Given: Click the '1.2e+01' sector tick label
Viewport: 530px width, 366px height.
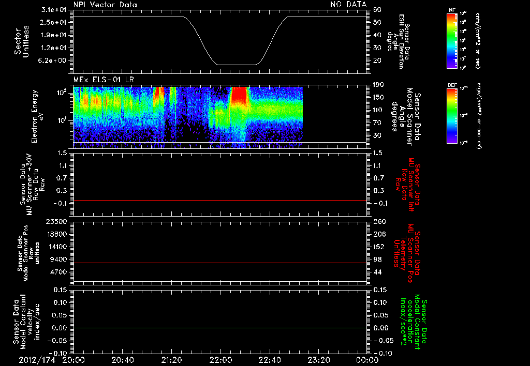Looking at the screenshot, I should [54, 48].
